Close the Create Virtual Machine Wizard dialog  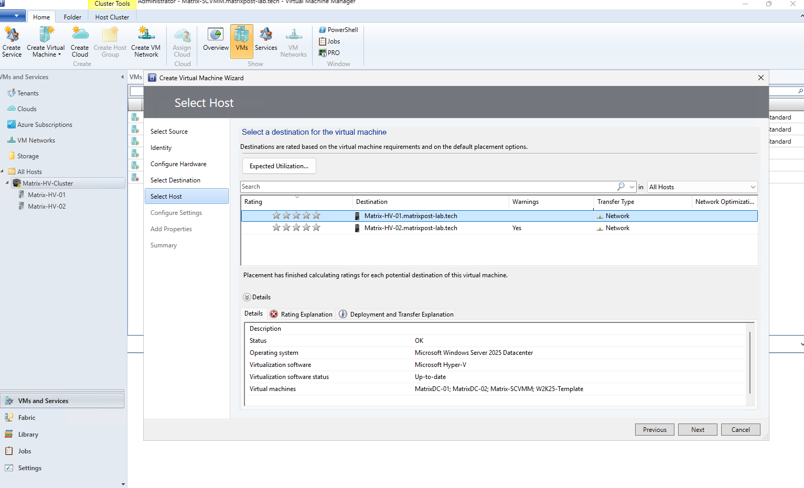(x=761, y=78)
